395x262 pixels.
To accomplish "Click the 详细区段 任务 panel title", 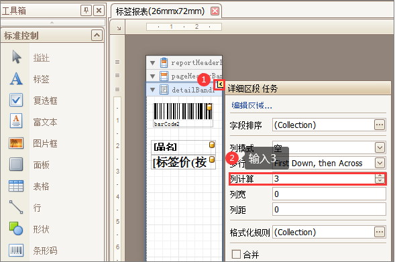I will pos(252,88).
